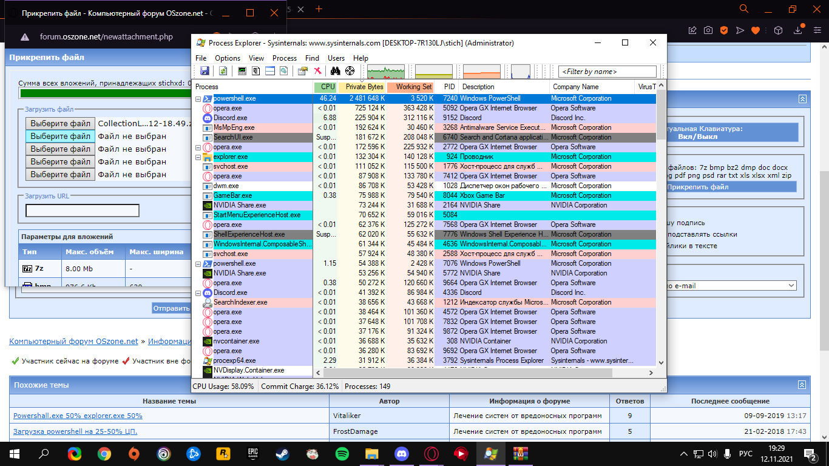Open System Information via the toolbar graph icon
Viewport: 829px width, 466px height.
[x=242, y=71]
